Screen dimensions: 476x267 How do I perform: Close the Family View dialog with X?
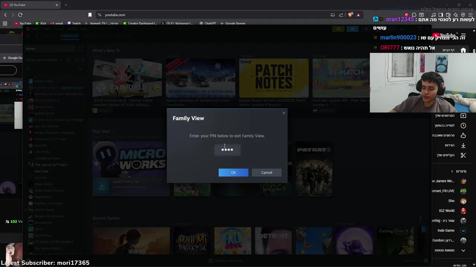click(x=284, y=113)
